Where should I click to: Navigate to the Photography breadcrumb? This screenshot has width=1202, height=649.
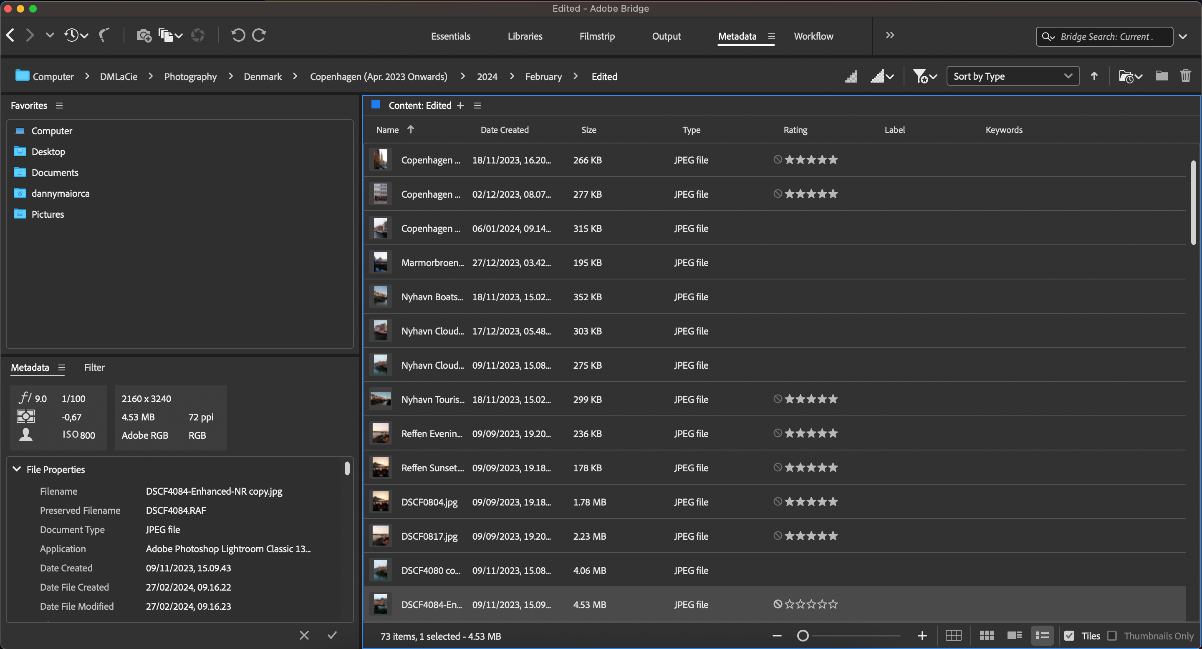click(190, 76)
